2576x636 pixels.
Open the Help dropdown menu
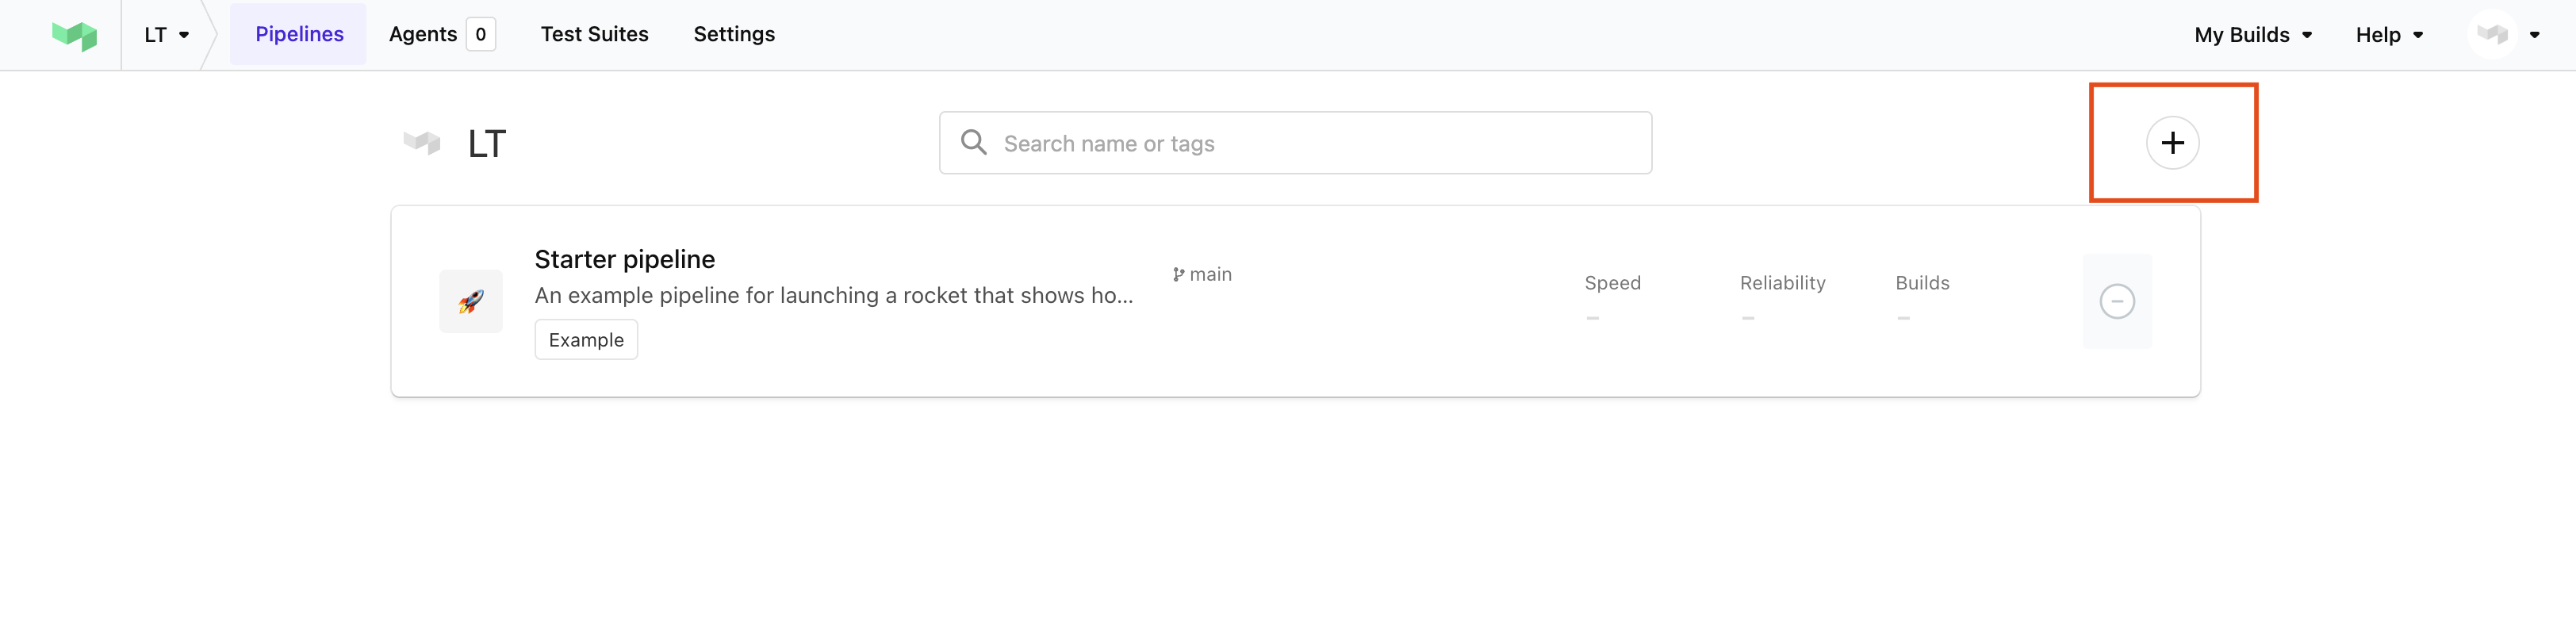point(2390,34)
